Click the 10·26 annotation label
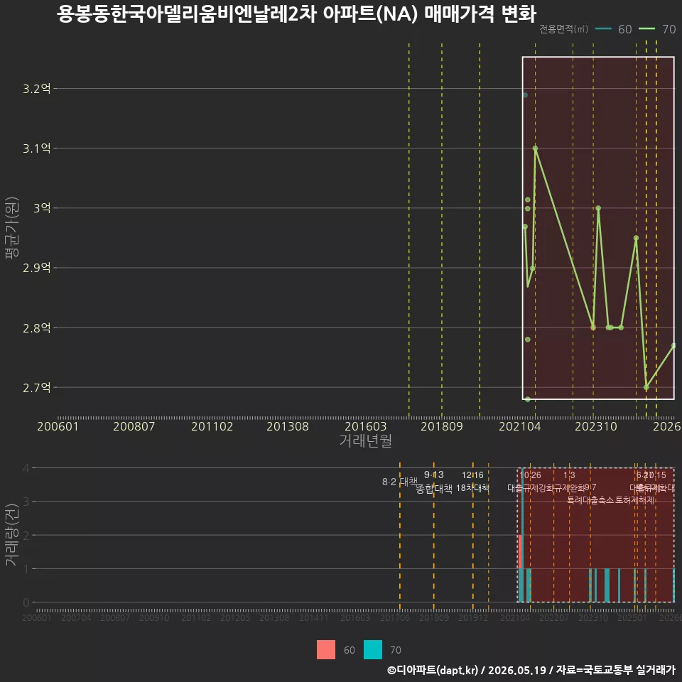This screenshot has height=682, width=682. pyautogui.click(x=531, y=475)
